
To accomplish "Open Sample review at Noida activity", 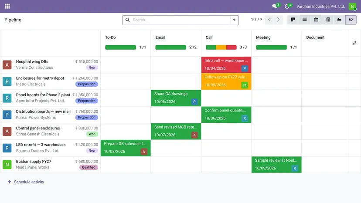I will 276,165.
